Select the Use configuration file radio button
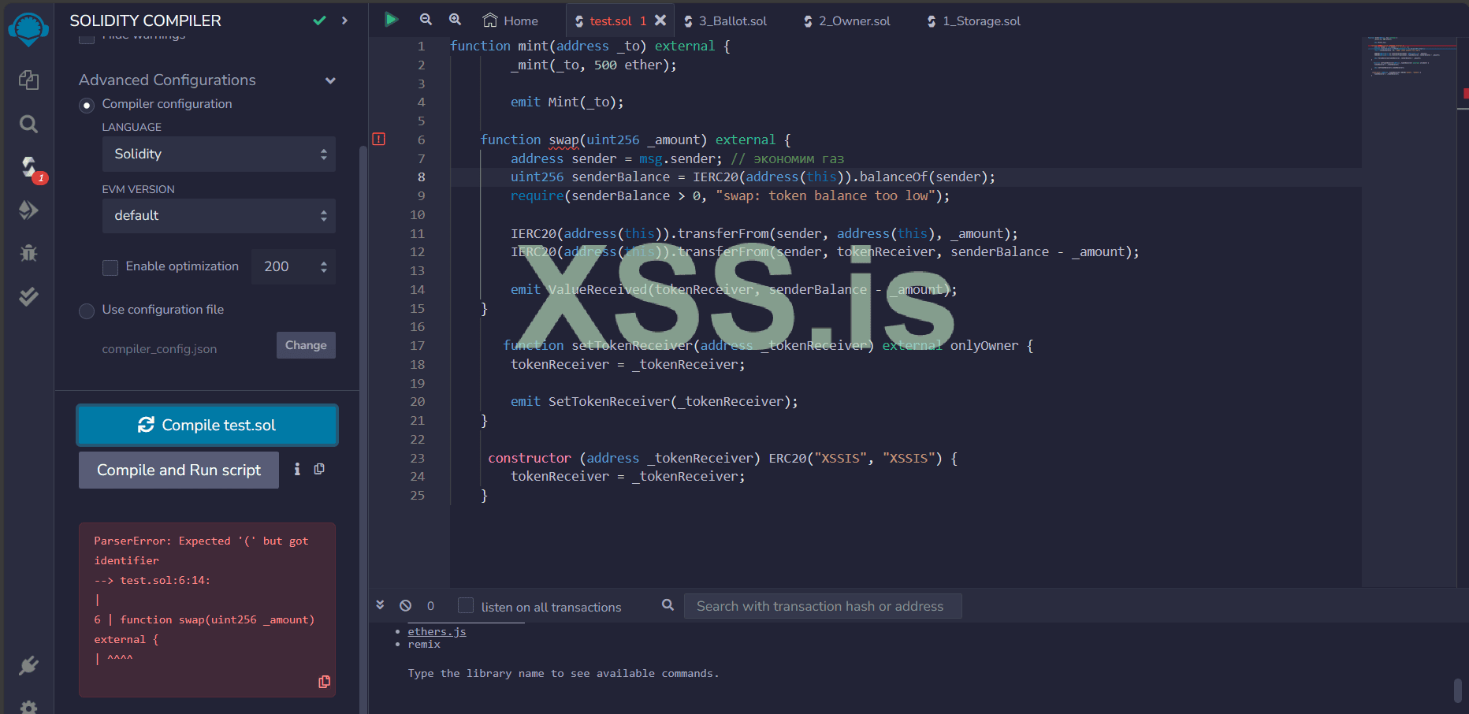1469x714 pixels. click(x=87, y=311)
